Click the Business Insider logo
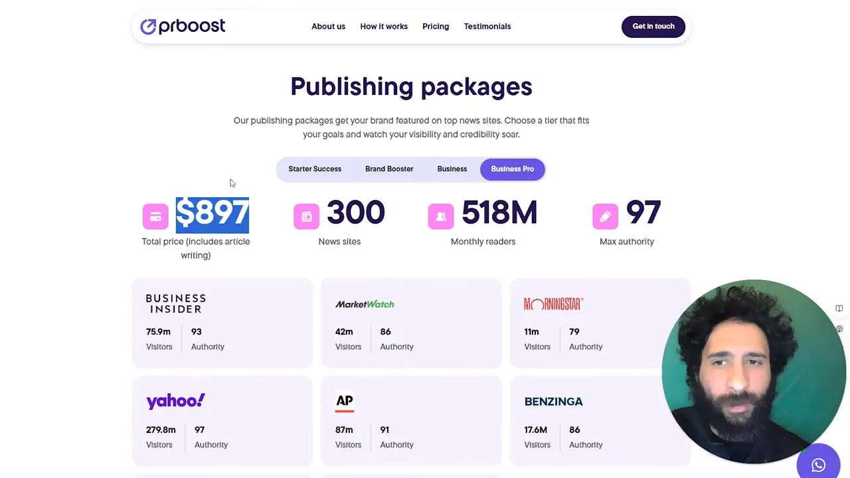The image size is (850, 478). (x=176, y=303)
